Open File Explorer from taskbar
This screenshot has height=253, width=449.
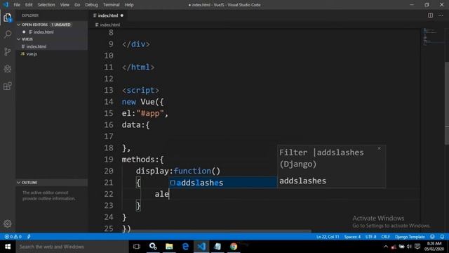point(169,247)
